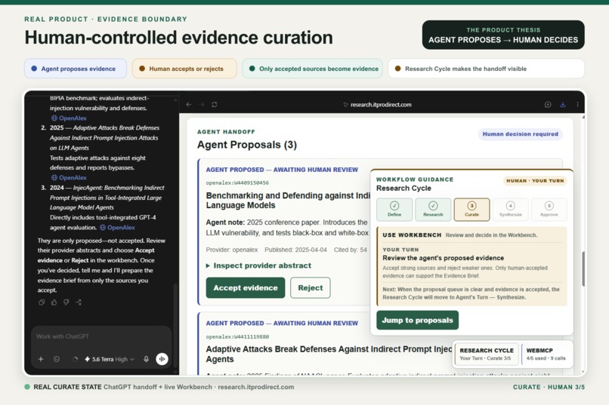Select the Curate step in Research Cycle
The image size is (609, 405).
coord(471,210)
